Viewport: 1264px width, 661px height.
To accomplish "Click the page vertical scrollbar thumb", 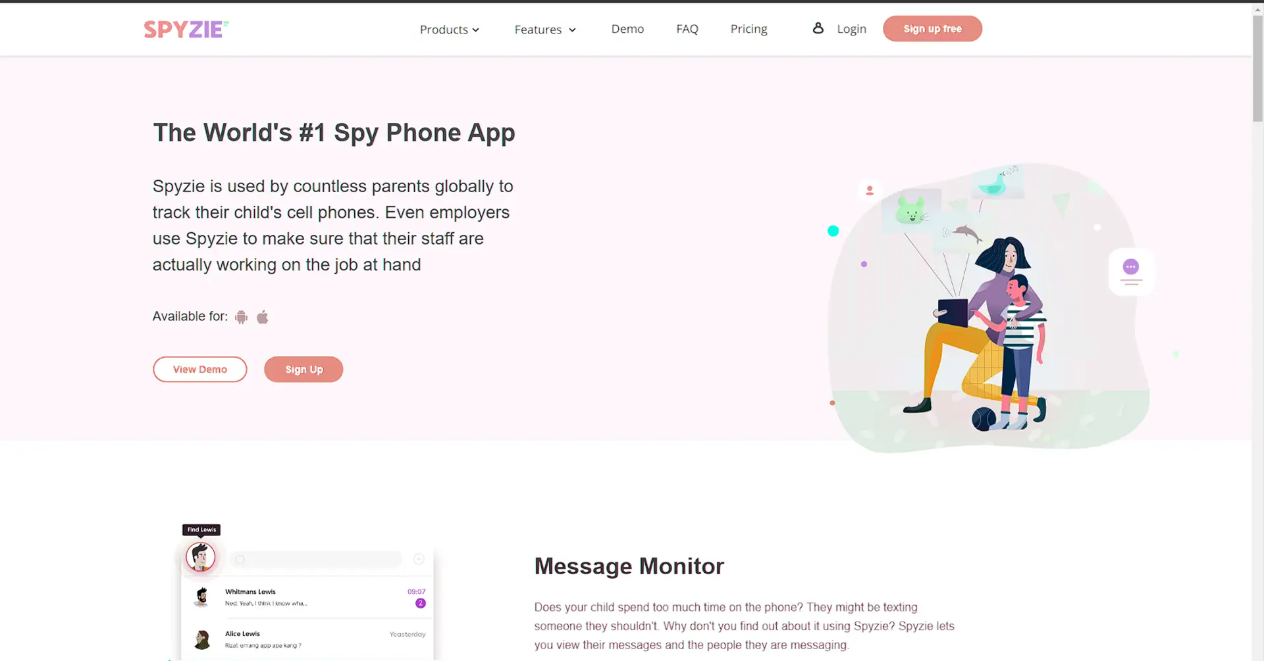I will point(1257,69).
